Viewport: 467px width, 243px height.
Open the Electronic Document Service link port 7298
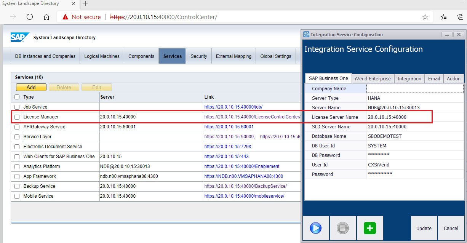click(228, 147)
